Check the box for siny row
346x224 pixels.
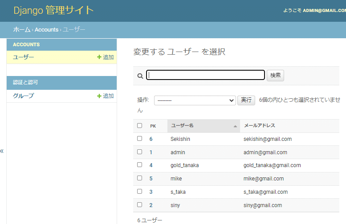point(139,204)
